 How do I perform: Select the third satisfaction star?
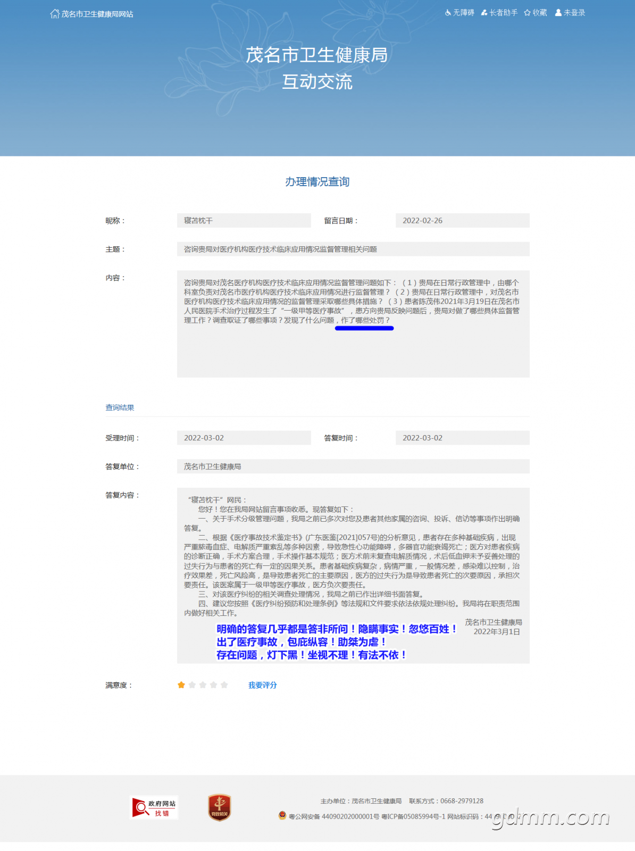point(203,685)
